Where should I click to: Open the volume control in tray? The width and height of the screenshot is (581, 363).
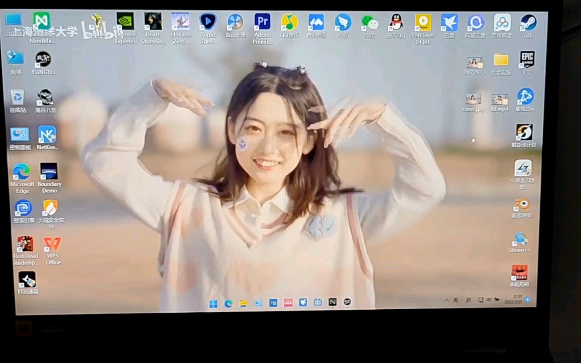[488, 299]
